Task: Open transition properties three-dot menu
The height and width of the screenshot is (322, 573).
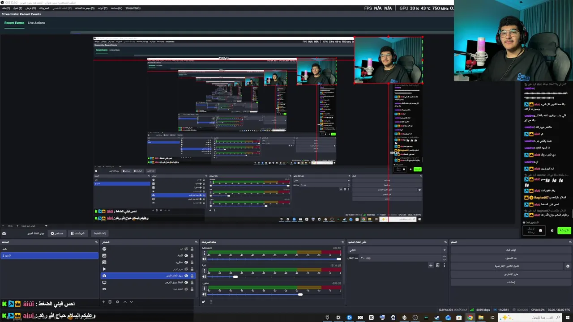Action: click(444, 265)
